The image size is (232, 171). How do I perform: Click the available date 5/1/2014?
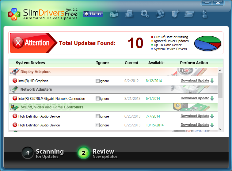click(x=153, y=98)
